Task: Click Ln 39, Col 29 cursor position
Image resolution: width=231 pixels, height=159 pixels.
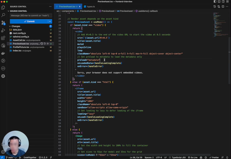Action: (136, 157)
